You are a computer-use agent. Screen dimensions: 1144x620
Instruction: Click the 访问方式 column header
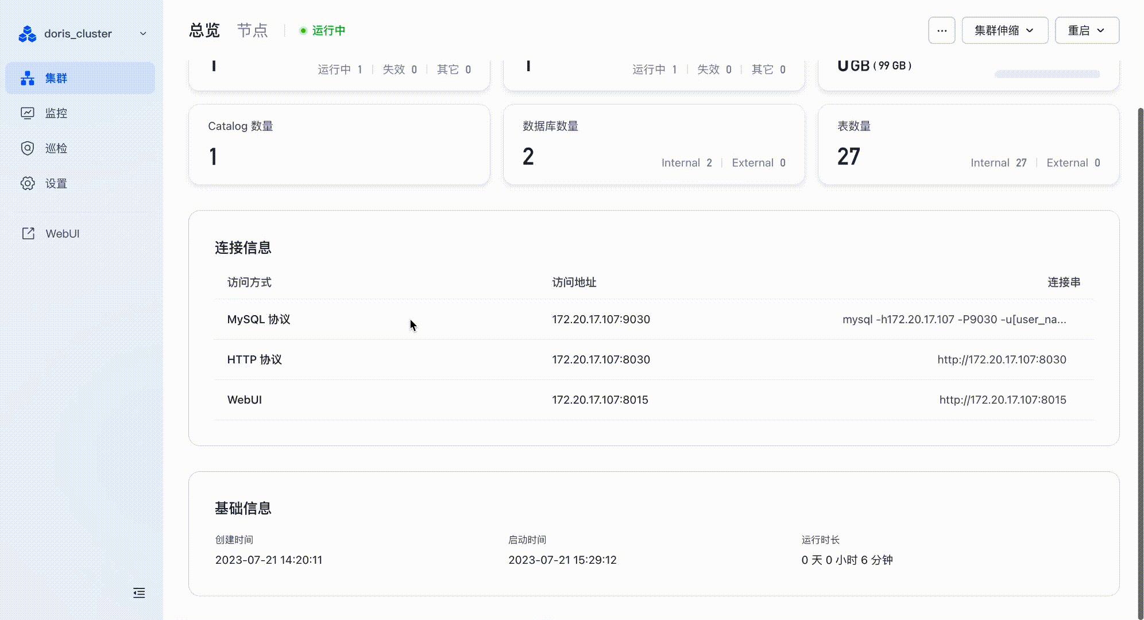point(249,282)
